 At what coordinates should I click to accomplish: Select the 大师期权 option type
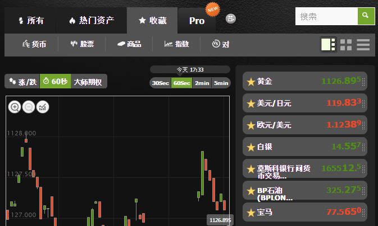click(89, 82)
